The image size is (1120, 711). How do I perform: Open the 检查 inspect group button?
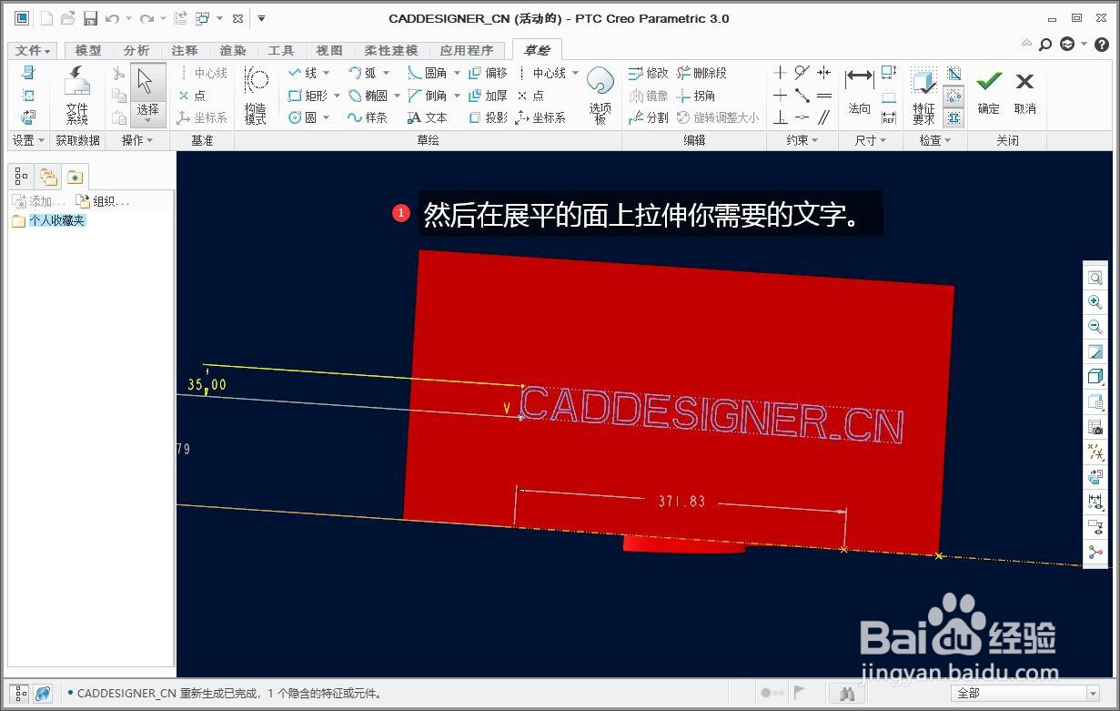pyautogui.click(x=934, y=140)
